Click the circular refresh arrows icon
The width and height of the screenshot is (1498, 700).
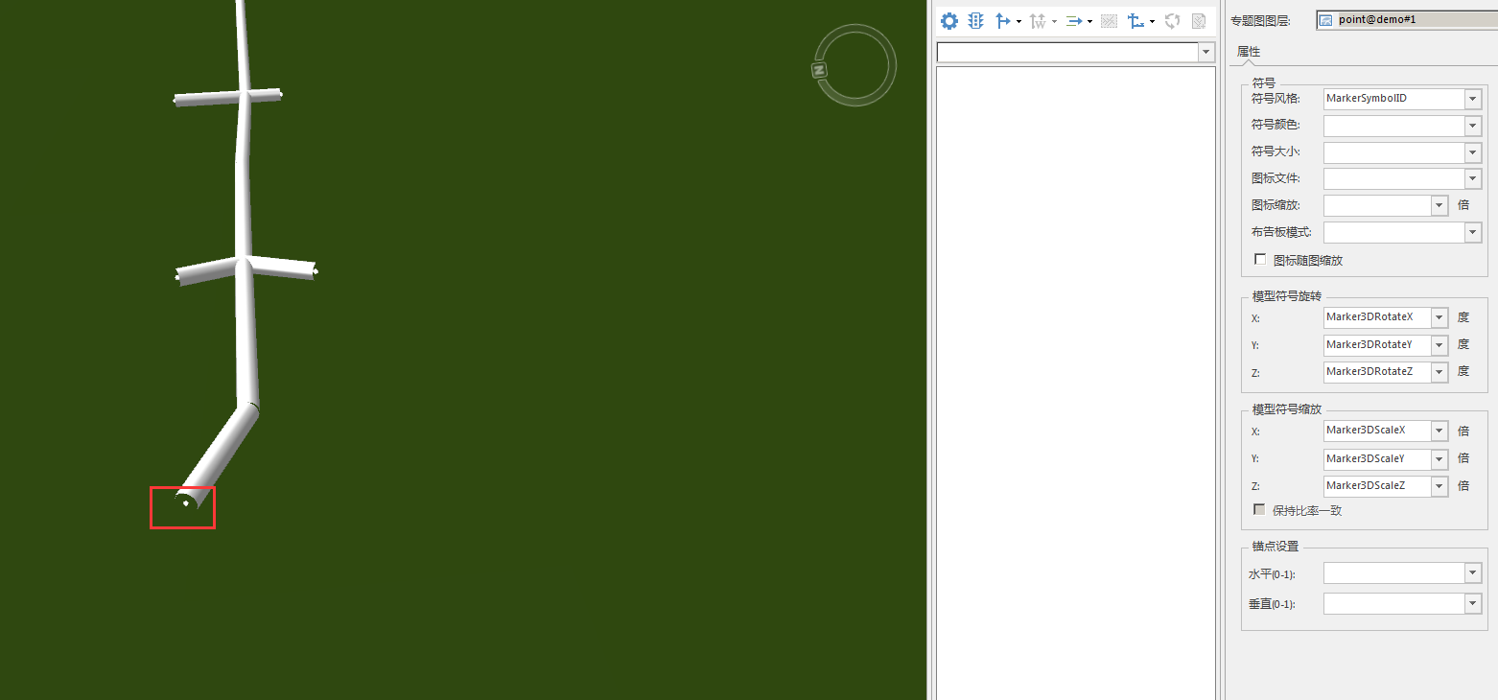[x=1172, y=21]
